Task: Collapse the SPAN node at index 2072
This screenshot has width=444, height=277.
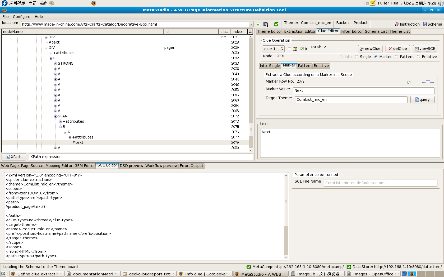Action: [x=55, y=116]
